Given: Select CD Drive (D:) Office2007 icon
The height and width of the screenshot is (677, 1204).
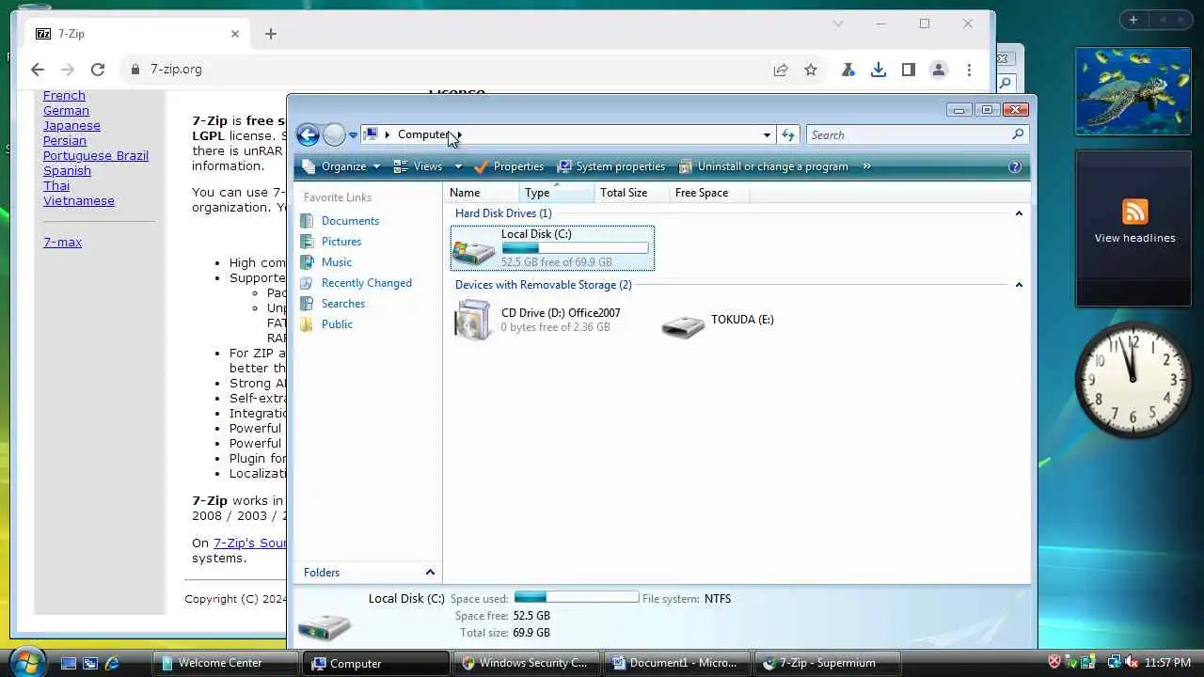Looking at the screenshot, I should coord(473,320).
